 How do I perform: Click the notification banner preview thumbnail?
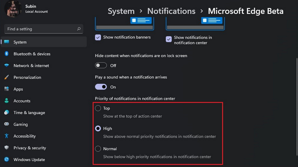(124, 24)
